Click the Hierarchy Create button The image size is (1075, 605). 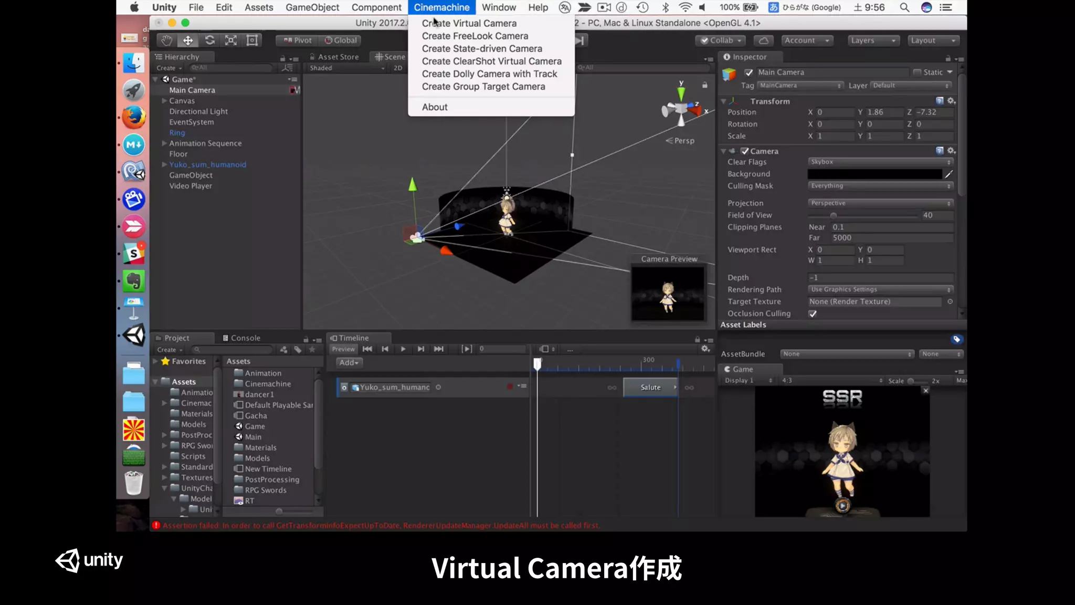169,68
